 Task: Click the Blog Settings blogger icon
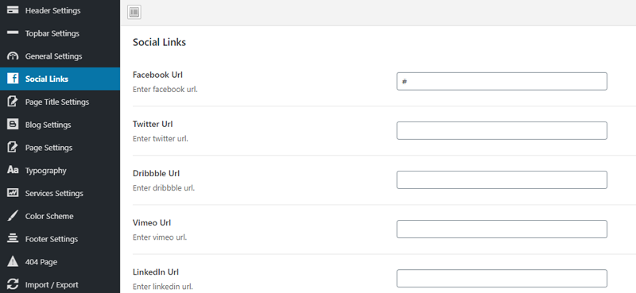(13, 125)
